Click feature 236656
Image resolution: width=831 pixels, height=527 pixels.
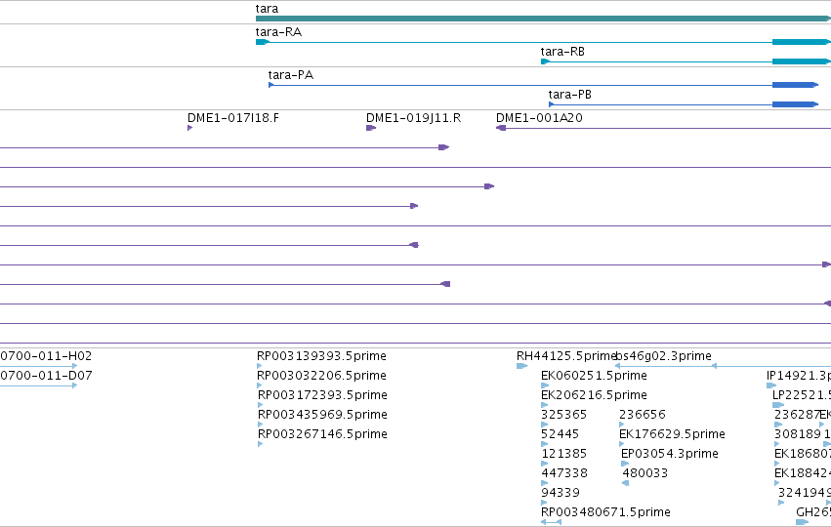(x=622, y=425)
